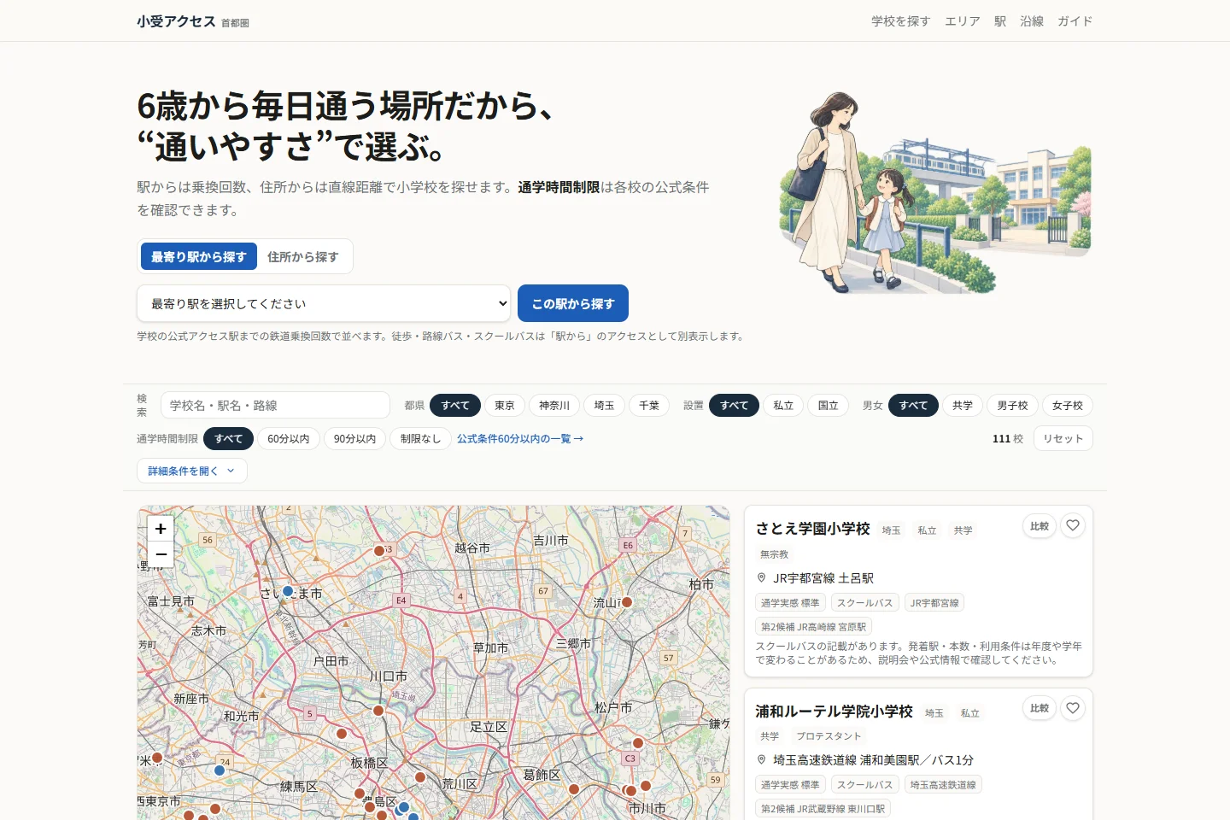Choose 制限なし commute limit
This screenshot has width=1230, height=820.
(420, 439)
